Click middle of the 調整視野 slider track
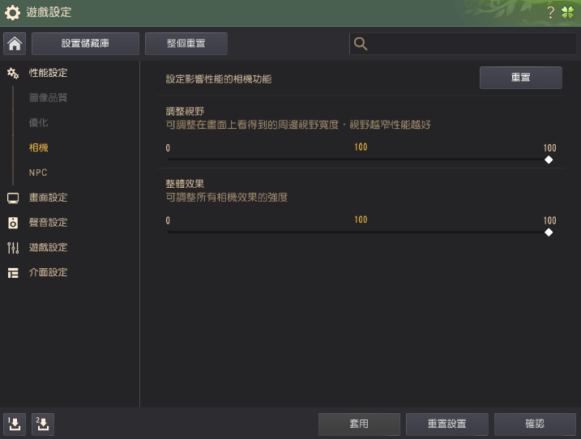Screen dimensions: 581x439 [358, 160]
